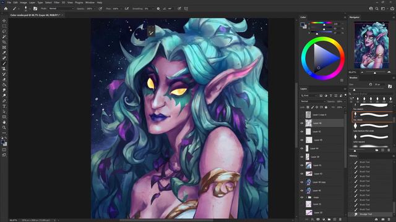Open the File menu
The height and width of the screenshot is (222, 396).
click(x=9, y=2)
